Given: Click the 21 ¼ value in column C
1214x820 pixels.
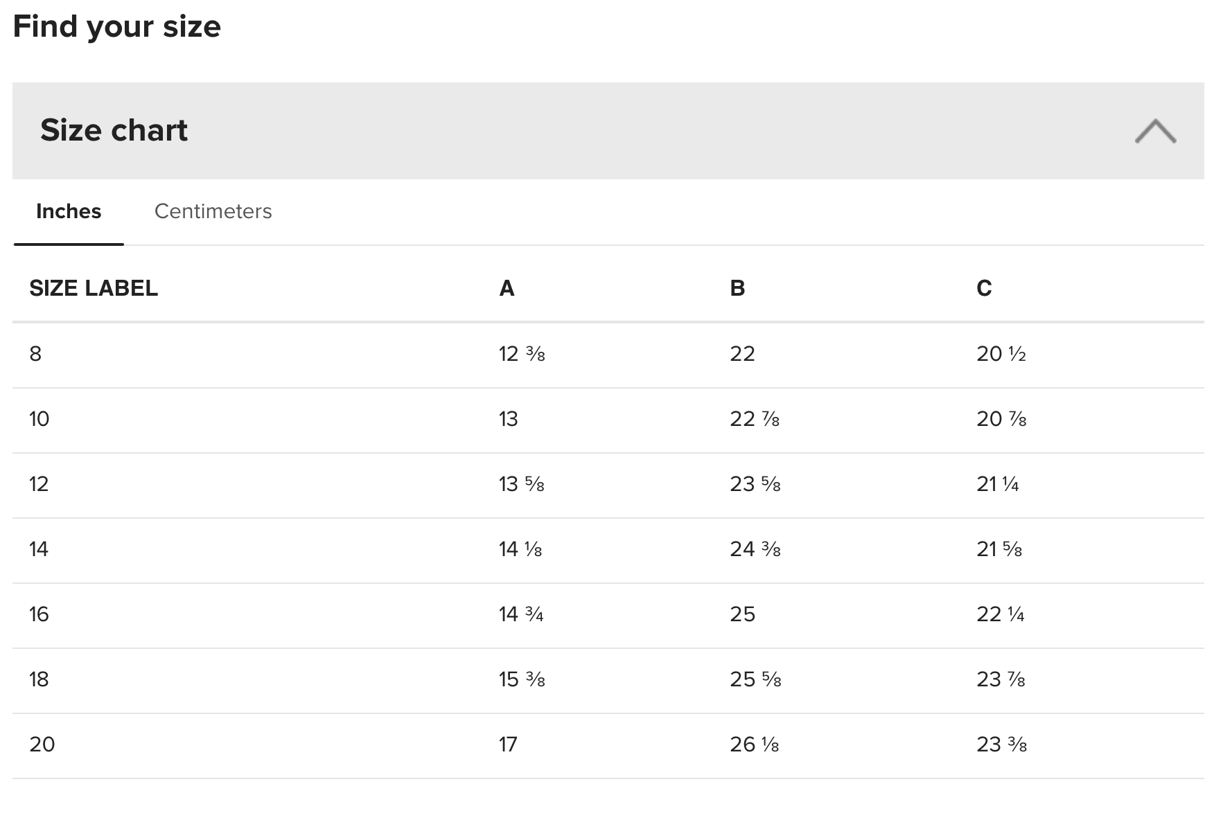Looking at the screenshot, I should (997, 484).
